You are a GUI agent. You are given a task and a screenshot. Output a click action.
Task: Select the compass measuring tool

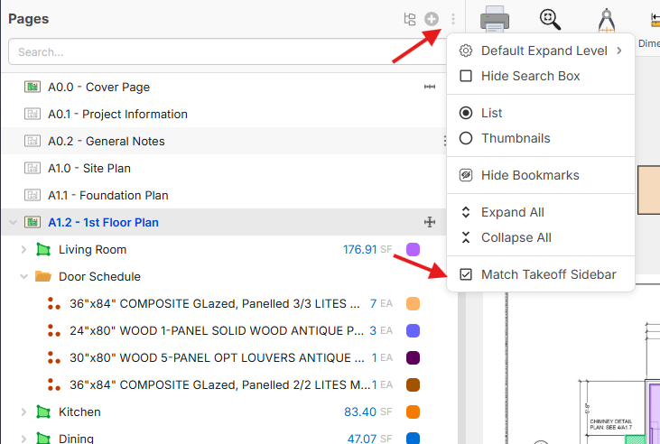607,20
